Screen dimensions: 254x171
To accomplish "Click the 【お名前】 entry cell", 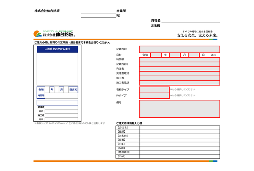I will click(x=179, y=136).
